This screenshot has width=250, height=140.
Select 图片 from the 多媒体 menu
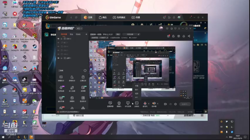137,90
